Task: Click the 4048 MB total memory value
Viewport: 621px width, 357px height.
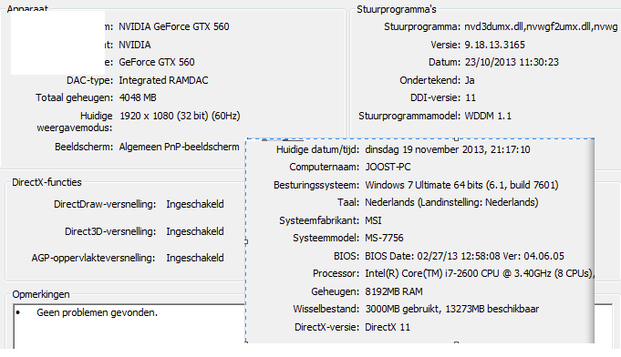Action: click(138, 97)
